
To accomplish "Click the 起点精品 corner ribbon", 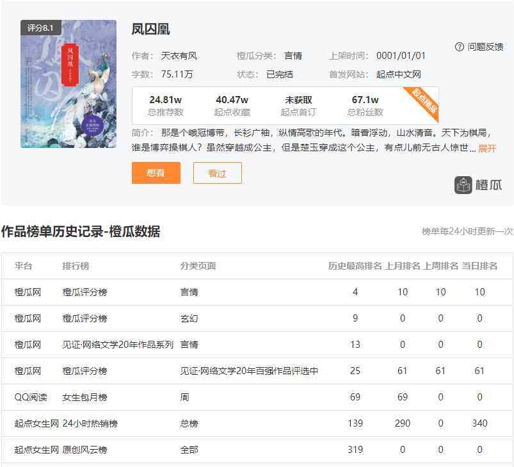I will [424, 102].
